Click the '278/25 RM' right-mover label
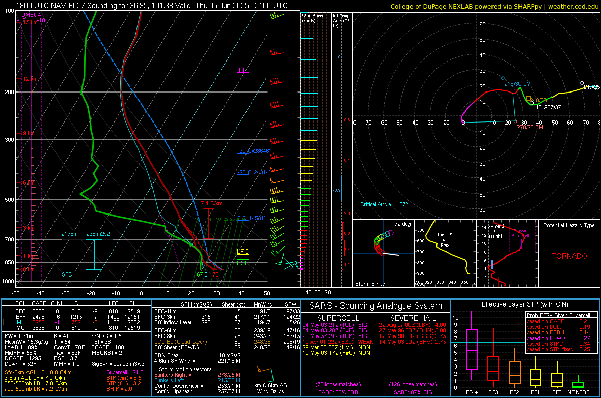Screen dimensions: 601x398 [x=530, y=127]
